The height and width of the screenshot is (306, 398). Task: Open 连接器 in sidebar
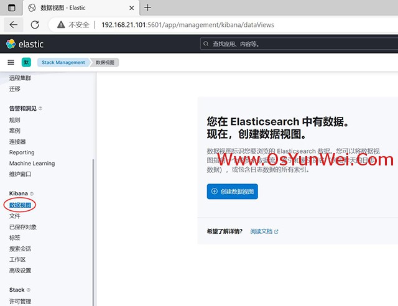(17, 142)
